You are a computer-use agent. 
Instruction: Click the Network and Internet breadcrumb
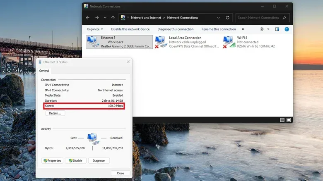[x=146, y=18]
